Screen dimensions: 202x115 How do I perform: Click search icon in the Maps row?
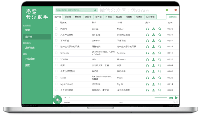coord(160,78)
